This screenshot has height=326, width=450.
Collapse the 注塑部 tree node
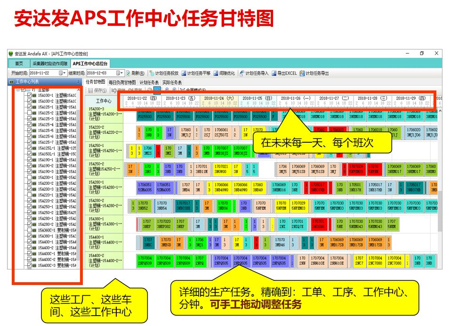[x=18, y=90]
